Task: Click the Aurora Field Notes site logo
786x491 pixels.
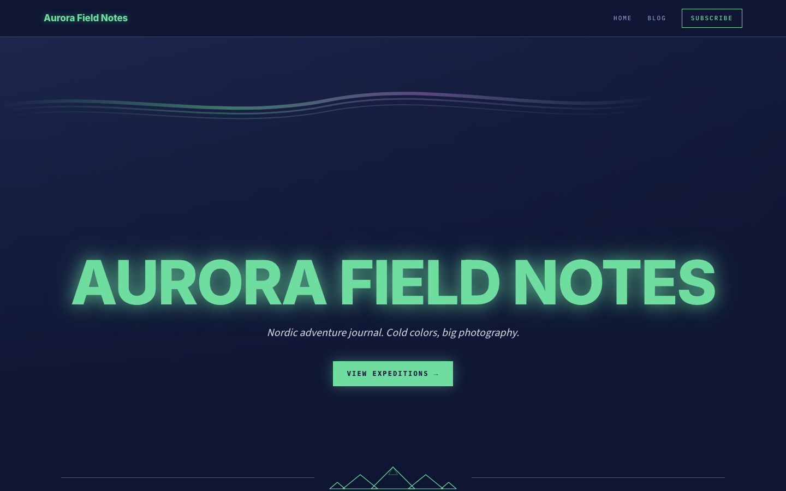Action: coord(86,18)
